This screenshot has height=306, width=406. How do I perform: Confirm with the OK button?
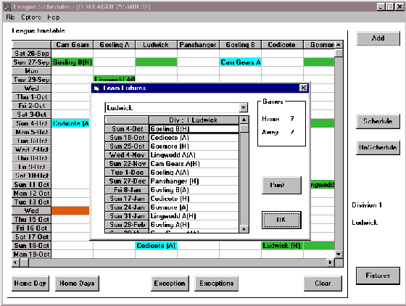coord(281,220)
